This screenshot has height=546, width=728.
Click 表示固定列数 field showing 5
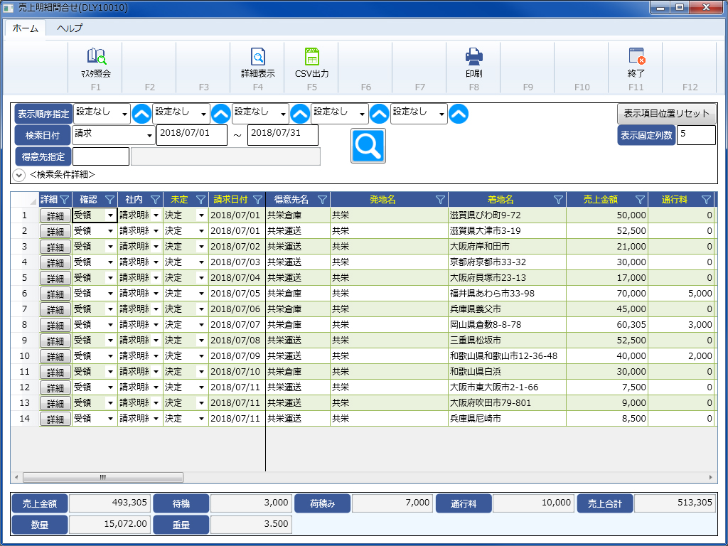(x=696, y=135)
